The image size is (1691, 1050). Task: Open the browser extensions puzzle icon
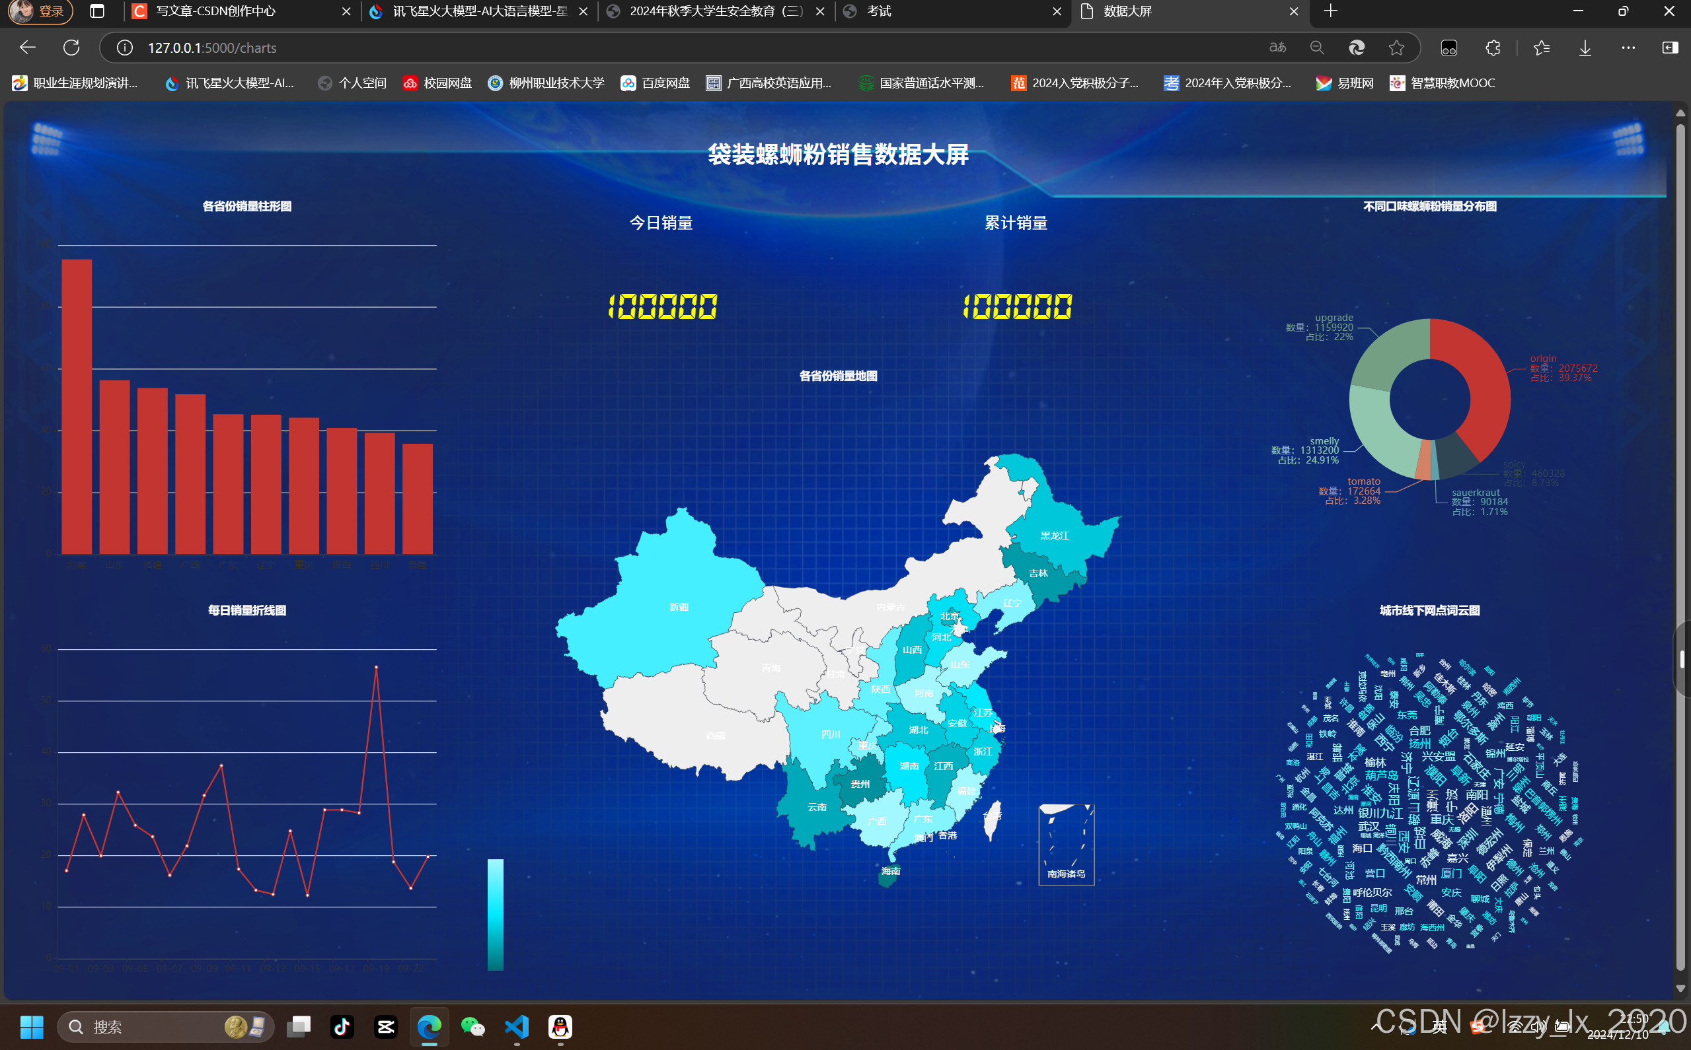1492,48
